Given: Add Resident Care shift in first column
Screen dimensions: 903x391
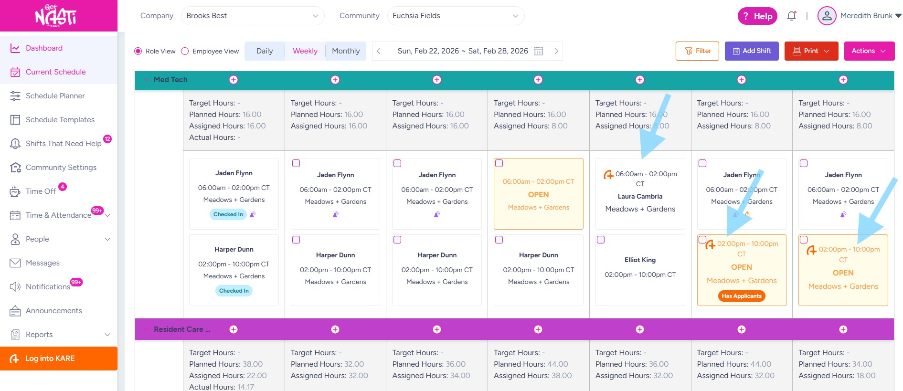Looking at the screenshot, I should [x=234, y=329].
